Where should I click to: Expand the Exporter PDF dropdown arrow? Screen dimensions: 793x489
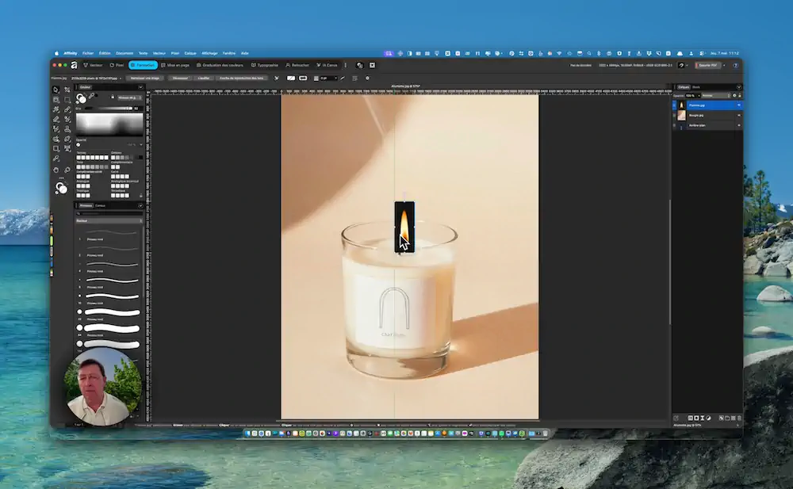724,65
